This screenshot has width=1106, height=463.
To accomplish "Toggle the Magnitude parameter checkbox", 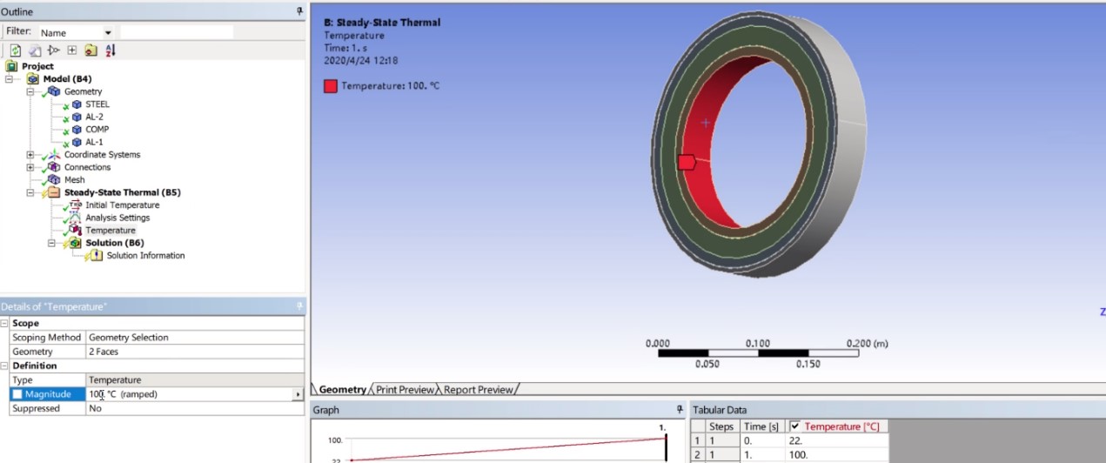I will 17,394.
